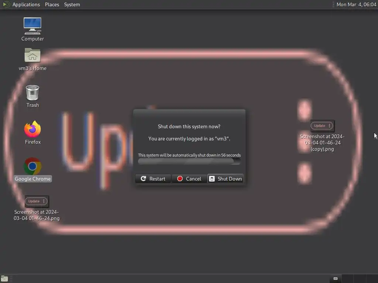Click the shutdown countdown progress bar
The width and height of the screenshot is (378, 283).
point(189,161)
